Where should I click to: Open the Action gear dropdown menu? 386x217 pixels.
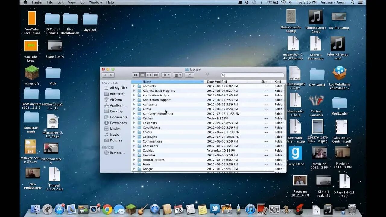(x=166, y=75)
